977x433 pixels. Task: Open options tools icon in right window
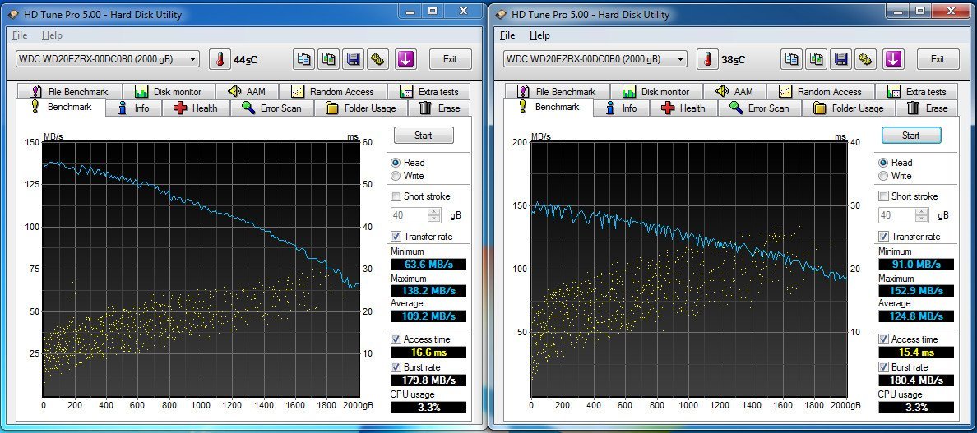point(865,59)
